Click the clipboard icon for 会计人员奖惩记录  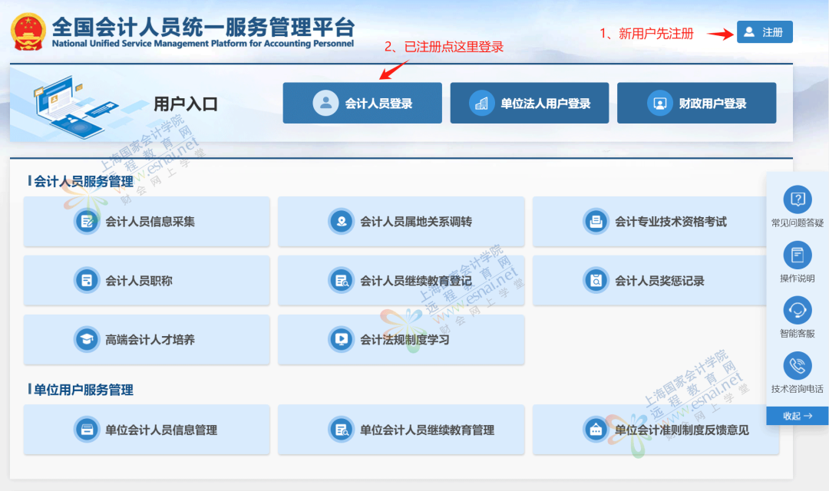coord(596,281)
